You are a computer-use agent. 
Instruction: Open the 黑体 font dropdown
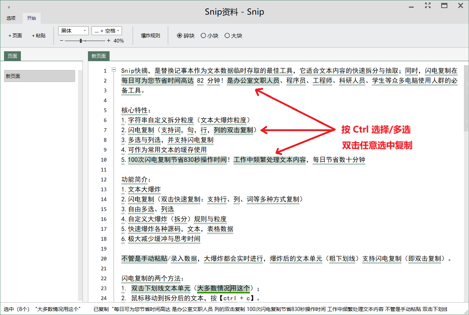pos(74,31)
